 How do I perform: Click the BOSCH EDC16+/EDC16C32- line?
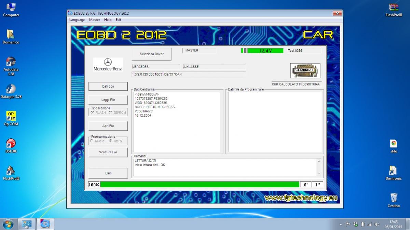pyautogui.click(x=155, y=107)
